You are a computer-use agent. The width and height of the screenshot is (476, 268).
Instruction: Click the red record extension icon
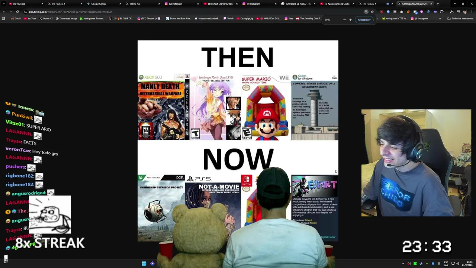pos(381,12)
